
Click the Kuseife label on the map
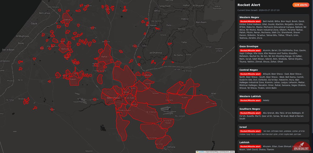(185, 97)
